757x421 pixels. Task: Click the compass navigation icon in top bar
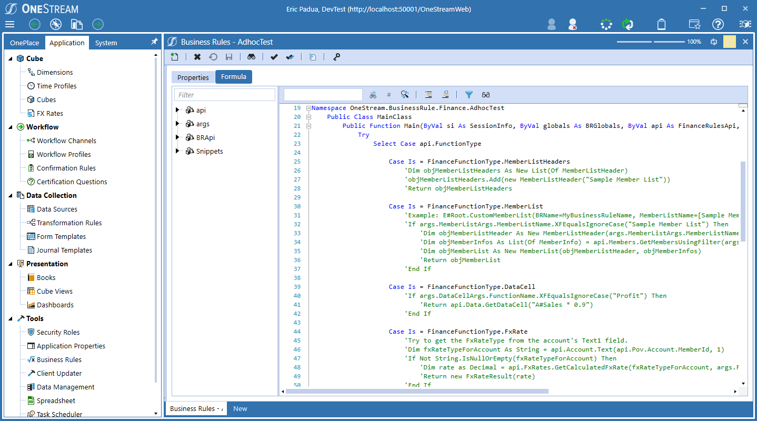pyautogui.click(x=56, y=24)
